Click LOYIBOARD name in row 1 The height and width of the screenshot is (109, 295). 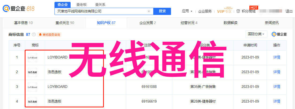[x=57, y=57]
